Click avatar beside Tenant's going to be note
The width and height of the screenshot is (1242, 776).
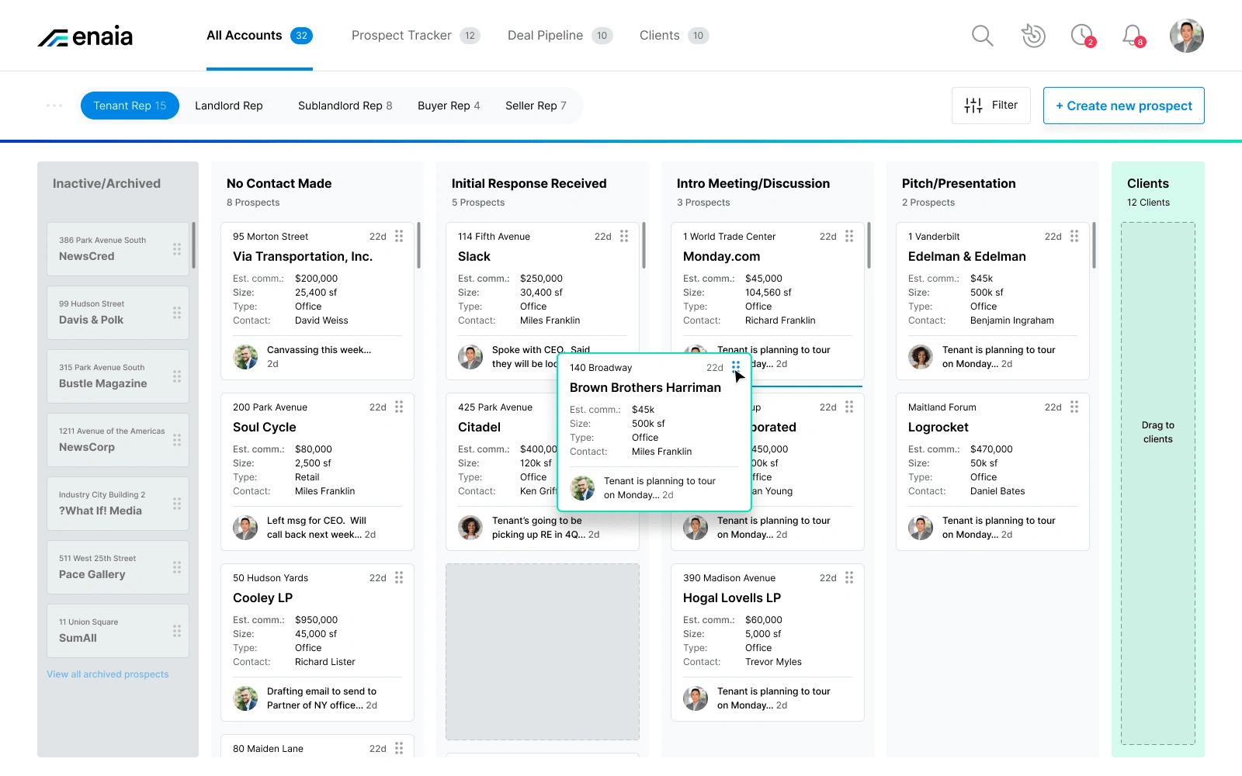click(x=470, y=528)
